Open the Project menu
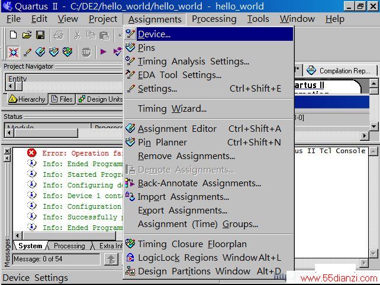Screen dimensions: 380x285 tap(103, 19)
